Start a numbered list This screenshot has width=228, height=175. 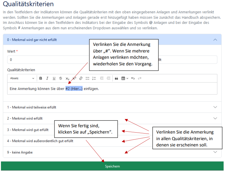[94, 78]
